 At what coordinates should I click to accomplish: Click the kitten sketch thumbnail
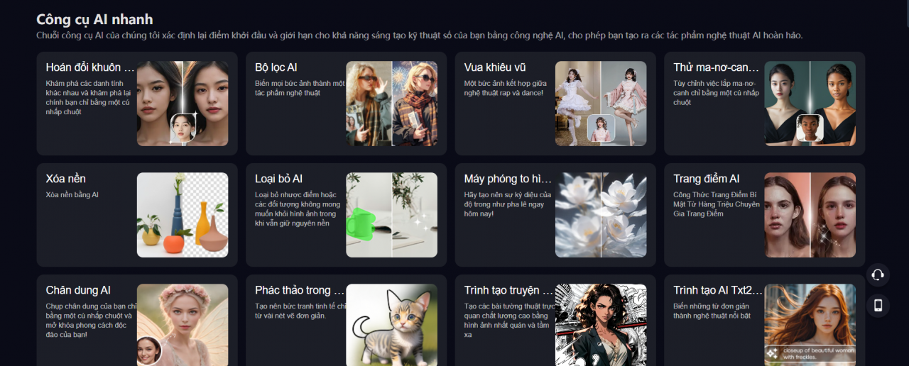pyautogui.click(x=391, y=325)
